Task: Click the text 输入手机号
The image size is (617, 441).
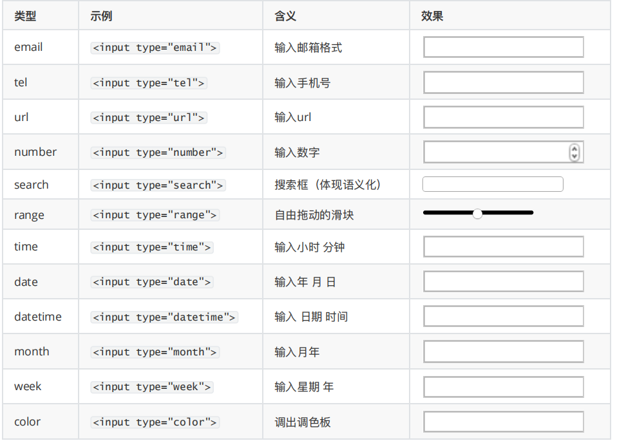Action: [303, 82]
